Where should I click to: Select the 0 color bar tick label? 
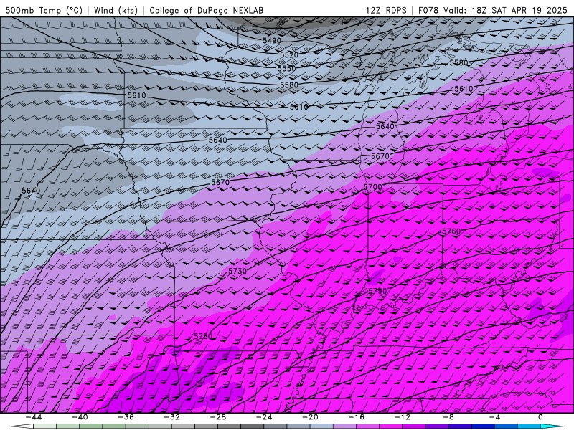coord(541,417)
